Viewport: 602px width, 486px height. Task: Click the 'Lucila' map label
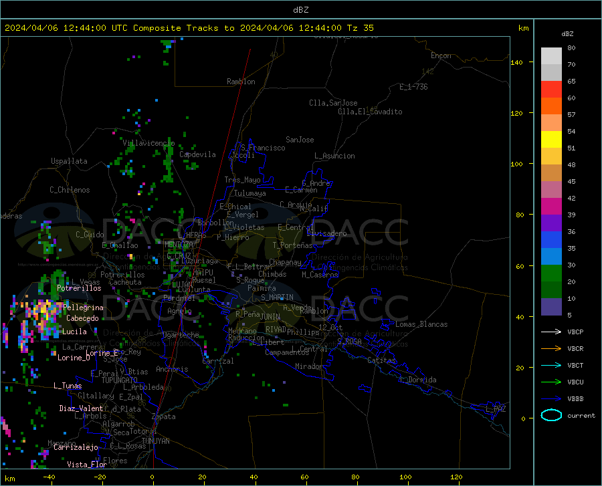point(74,332)
